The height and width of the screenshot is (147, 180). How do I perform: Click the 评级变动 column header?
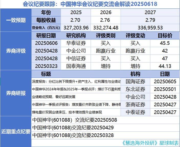(135, 36)
